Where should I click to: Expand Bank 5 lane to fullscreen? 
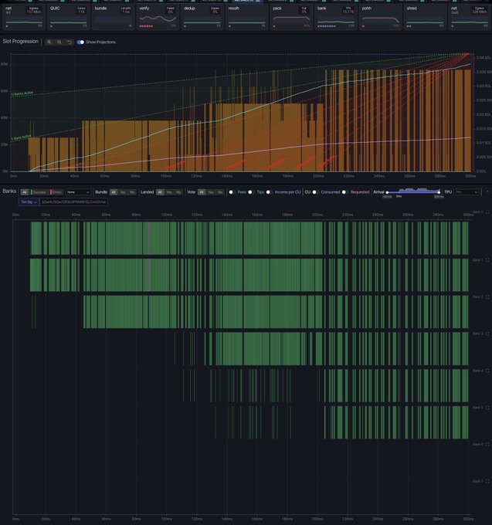pyautogui.click(x=487, y=408)
